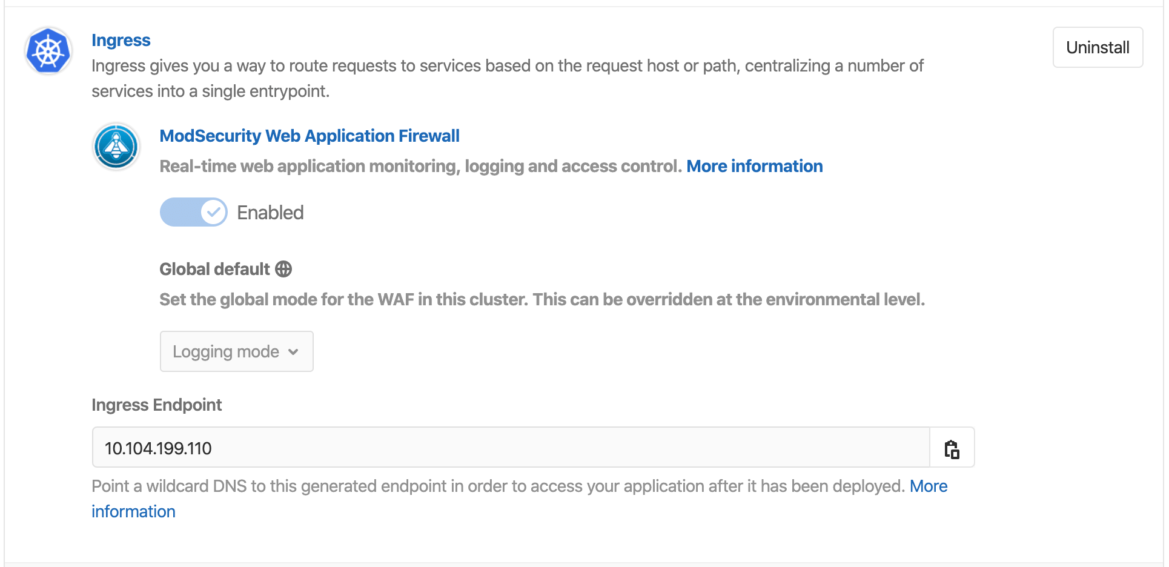Screen dimensions: 1169x567
Task: Click the Uninstall button
Action: [x=1098, y=47]
